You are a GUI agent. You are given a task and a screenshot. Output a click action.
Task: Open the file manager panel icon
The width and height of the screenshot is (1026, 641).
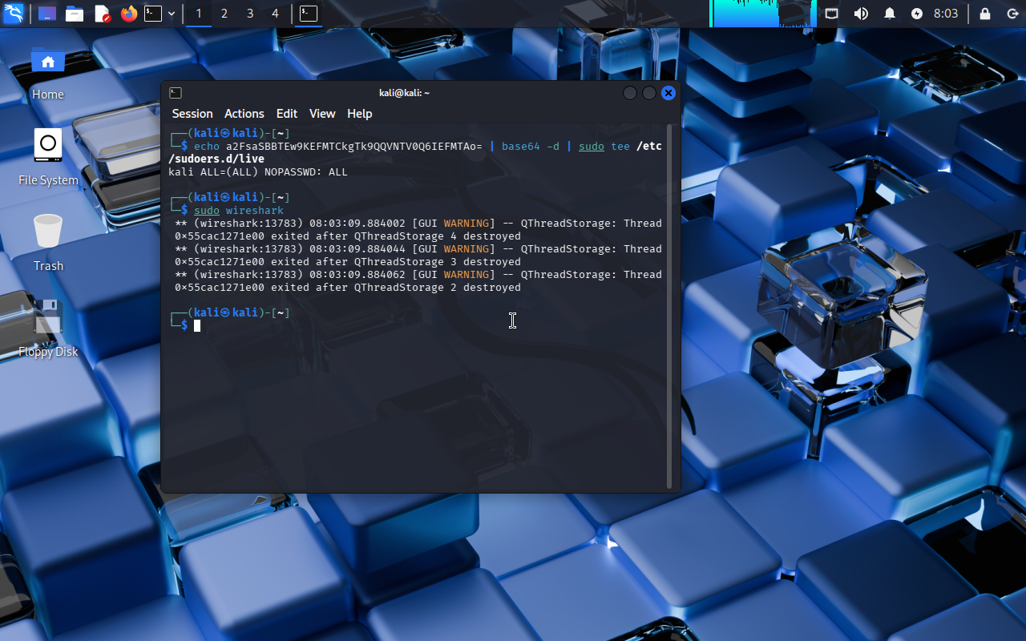tap(75, 14)
